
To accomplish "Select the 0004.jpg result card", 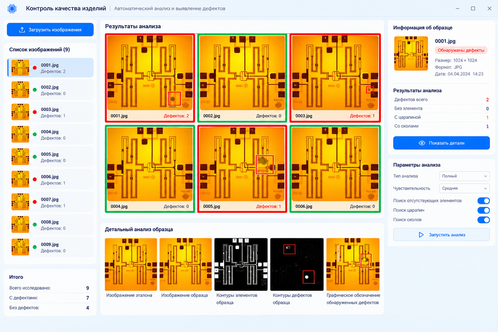I will coord(150,169).
